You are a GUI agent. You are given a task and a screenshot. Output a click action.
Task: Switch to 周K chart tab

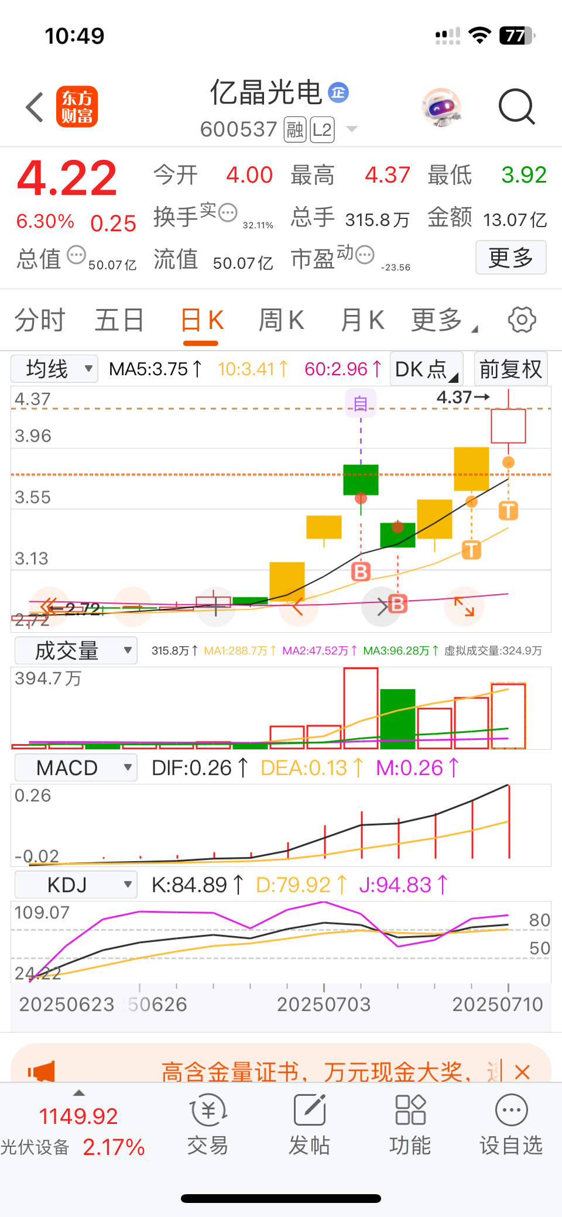click(282, 320)
